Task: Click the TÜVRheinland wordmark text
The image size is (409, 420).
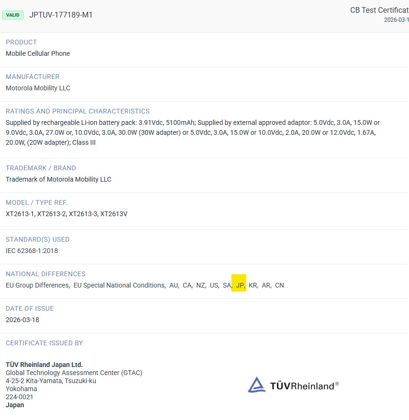Action: 304,386
